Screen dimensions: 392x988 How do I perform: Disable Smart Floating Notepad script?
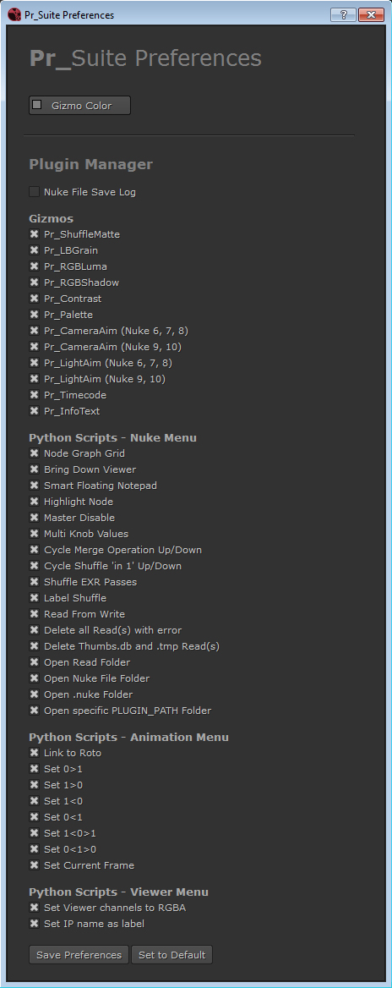[34, 486]
